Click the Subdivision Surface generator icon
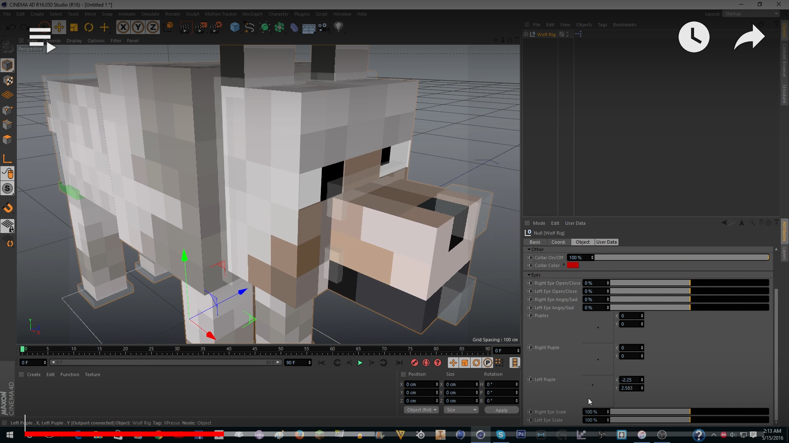 coord(265,27)
